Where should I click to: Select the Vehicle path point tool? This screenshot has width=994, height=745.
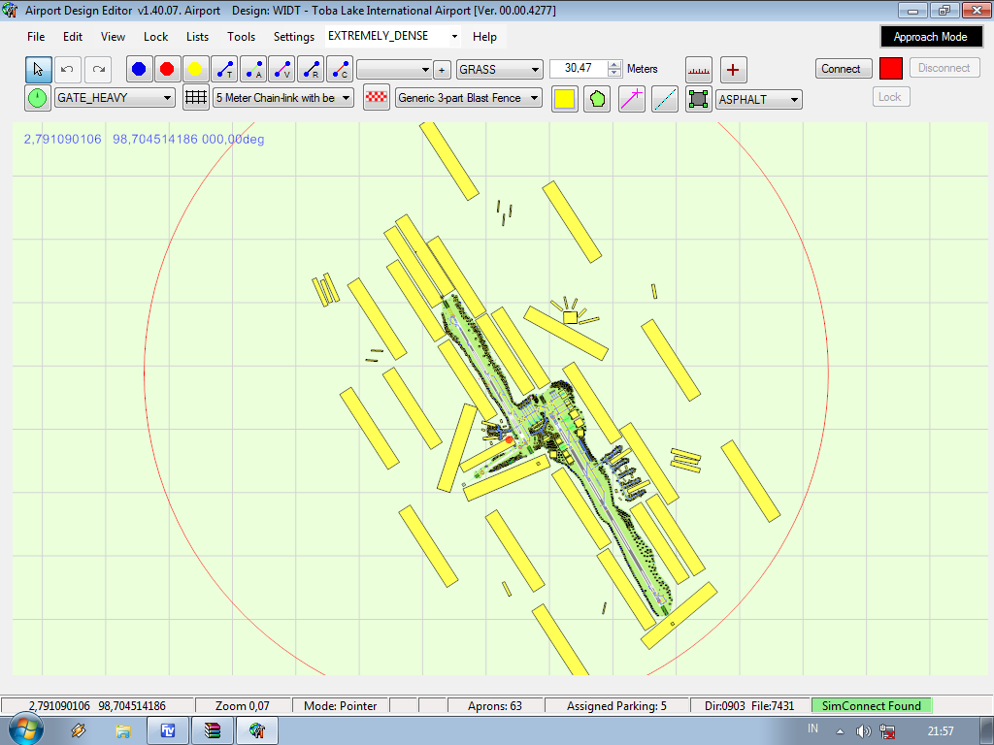point(282,68)
